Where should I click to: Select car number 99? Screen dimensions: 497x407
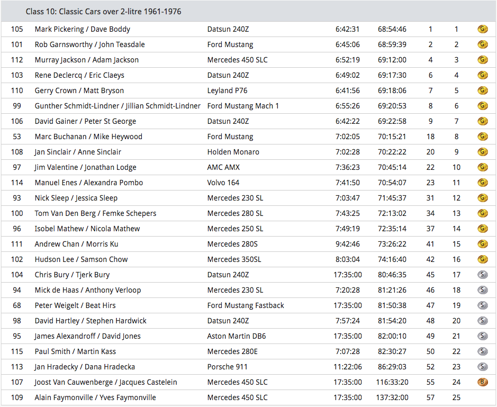point(17,106)
